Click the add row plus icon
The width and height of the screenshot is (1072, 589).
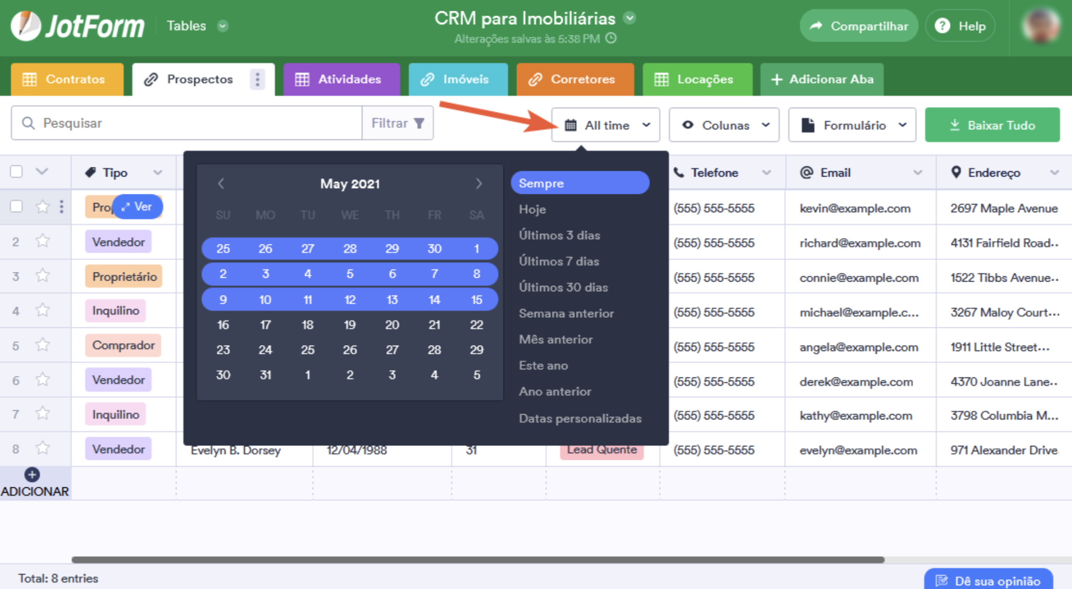coord(32,474)
